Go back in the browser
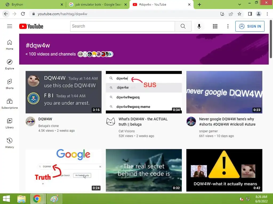This screenshot has width=273, height=204. point(6,14)
